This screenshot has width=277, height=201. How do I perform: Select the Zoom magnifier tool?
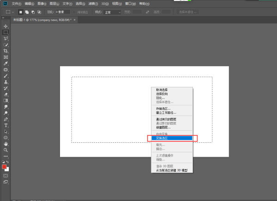tap(6, 150)
